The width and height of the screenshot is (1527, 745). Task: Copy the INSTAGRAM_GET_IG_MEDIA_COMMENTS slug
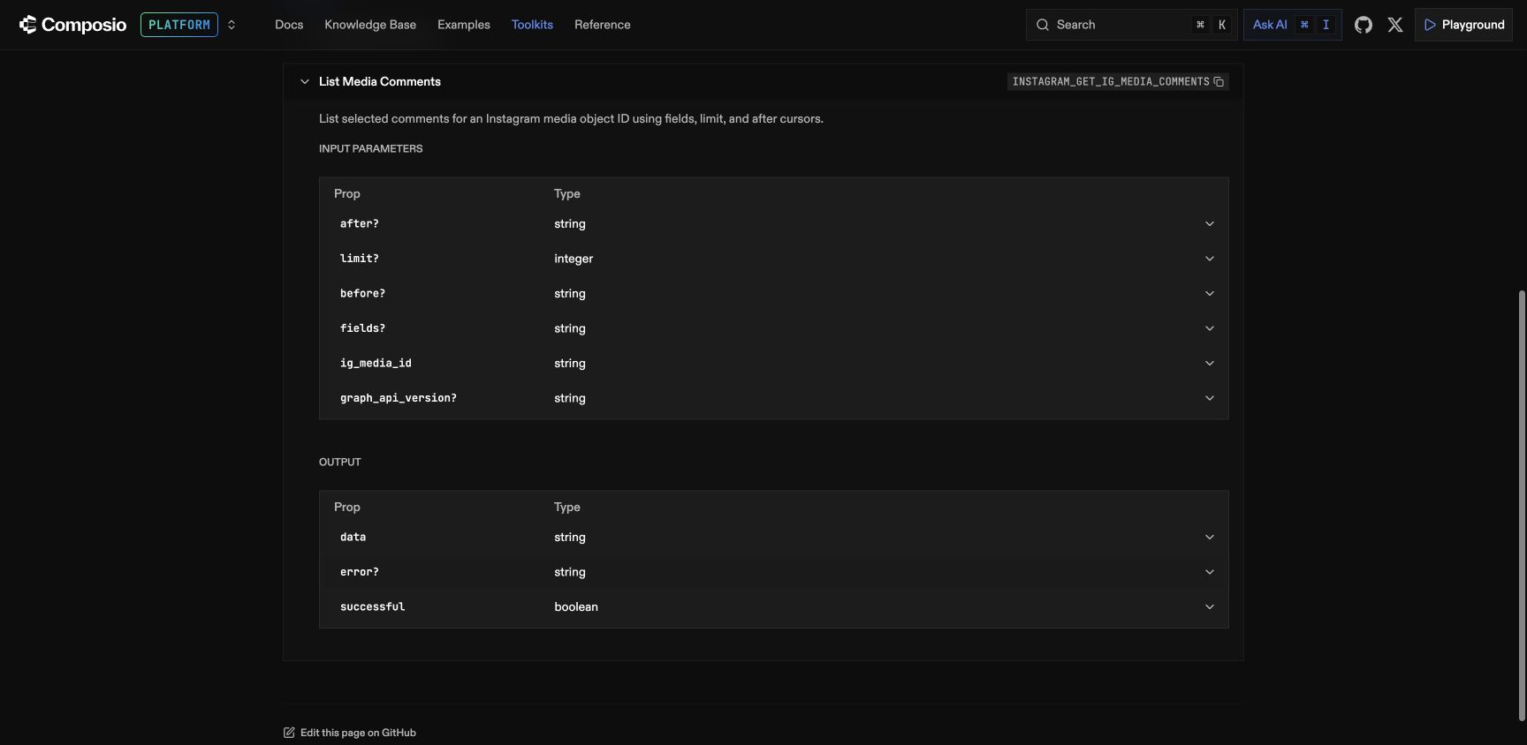[x=1219, y=82]
